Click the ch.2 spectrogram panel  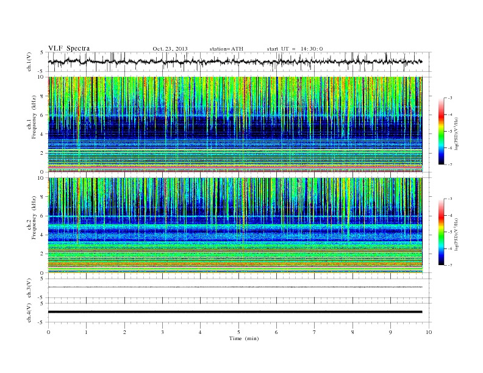235,226
